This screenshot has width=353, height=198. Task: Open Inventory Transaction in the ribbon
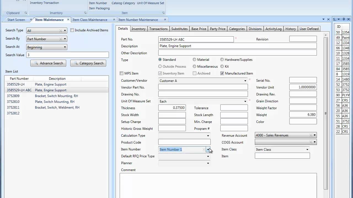pyautogui.click(x=44, y=3)
